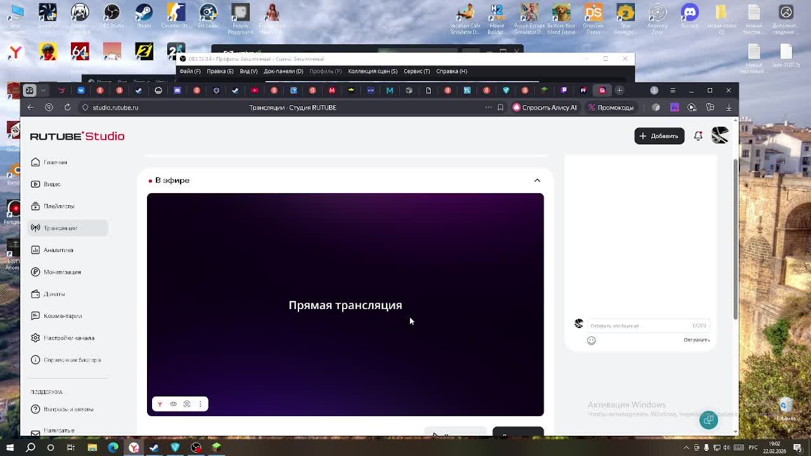Open Настройки канала in the sidebar

[68, 338]
